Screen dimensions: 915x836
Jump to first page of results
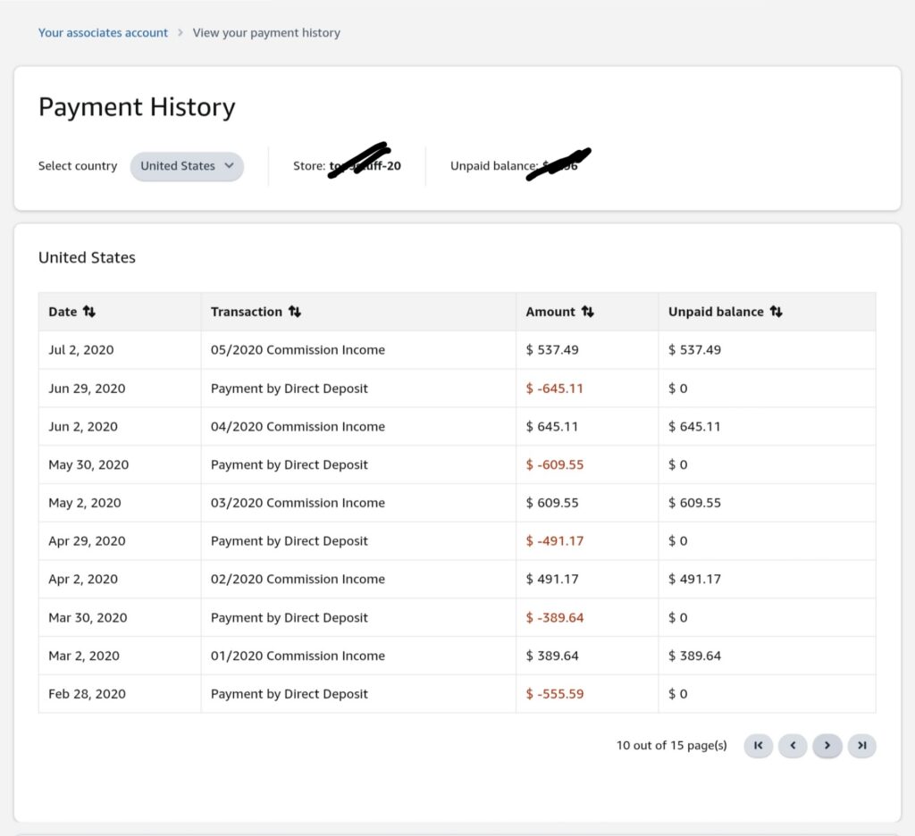point(758,745)
